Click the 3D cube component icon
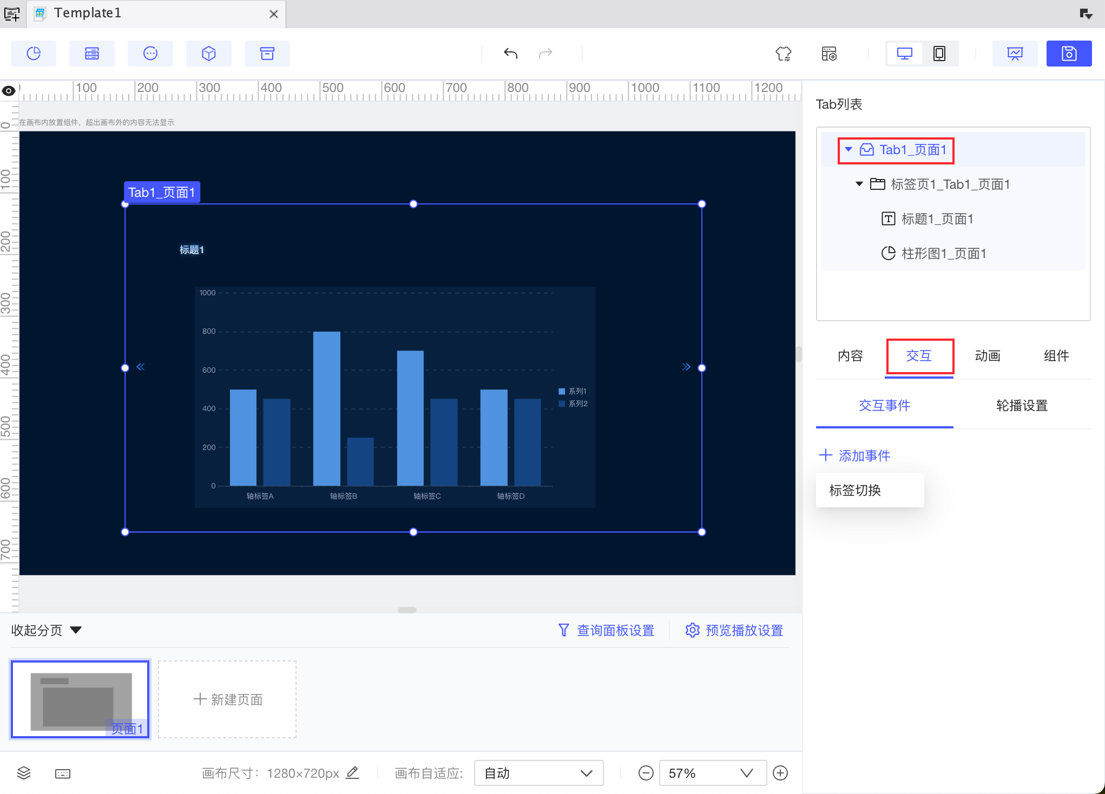The height and width of the screenshot is (794, 1105). pos(209,54)
